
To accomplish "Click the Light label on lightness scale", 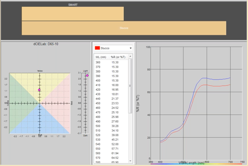I will (86, 71).
